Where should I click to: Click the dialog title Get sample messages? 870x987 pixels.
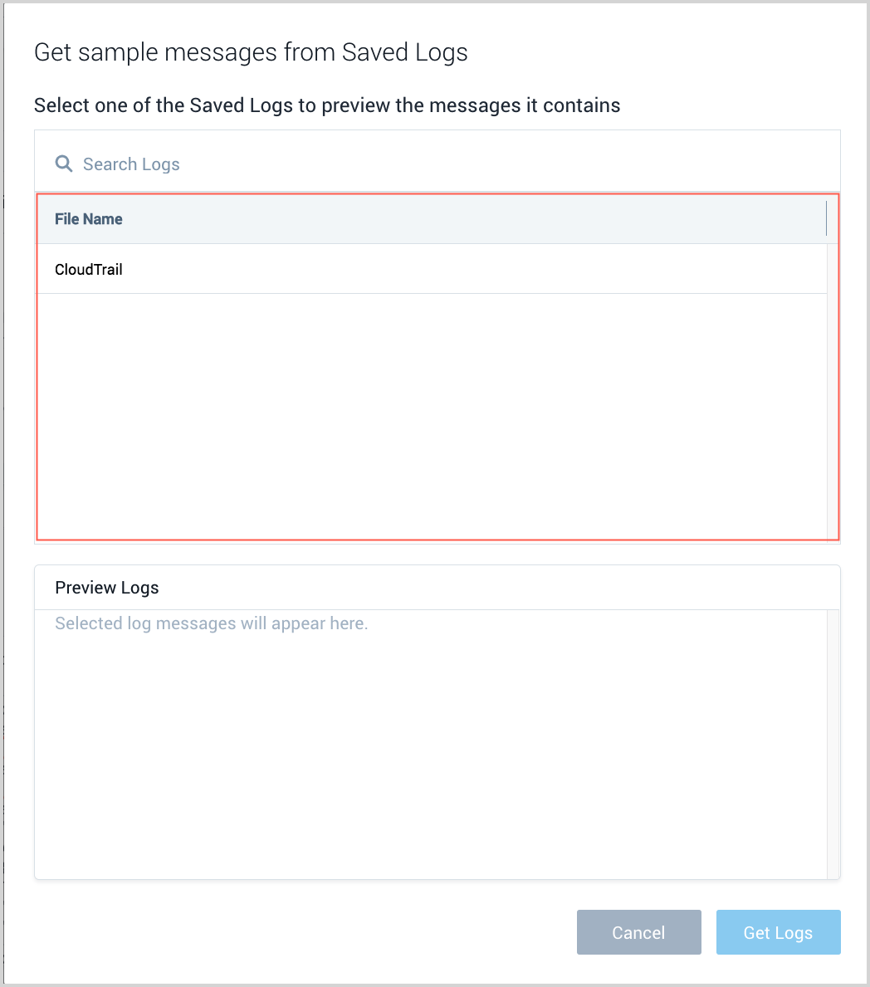(x=251, y=51)
